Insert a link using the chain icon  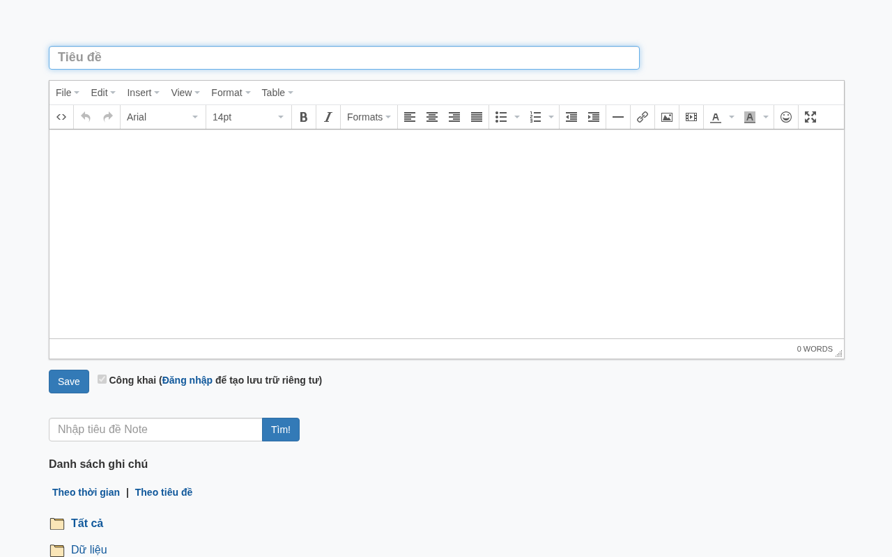643,117
